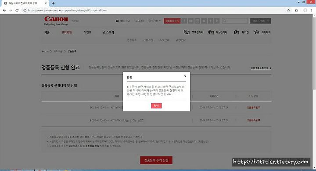Click the 신청상태 column header
This screenshot has width=316, height=171.
coord(253,96)
